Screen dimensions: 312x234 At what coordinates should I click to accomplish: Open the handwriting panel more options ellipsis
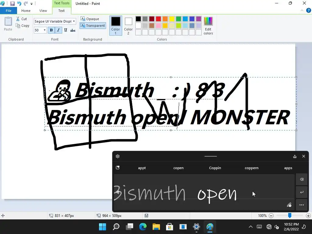tap(302, 205)
